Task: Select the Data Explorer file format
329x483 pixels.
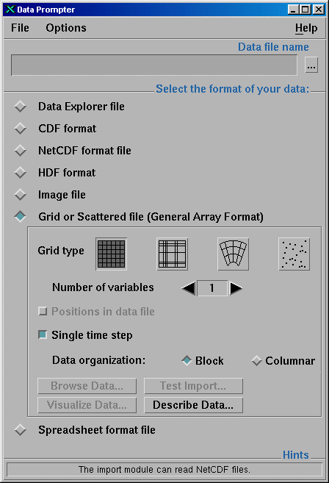Action: pyautogui.click(x=21, y=107)
